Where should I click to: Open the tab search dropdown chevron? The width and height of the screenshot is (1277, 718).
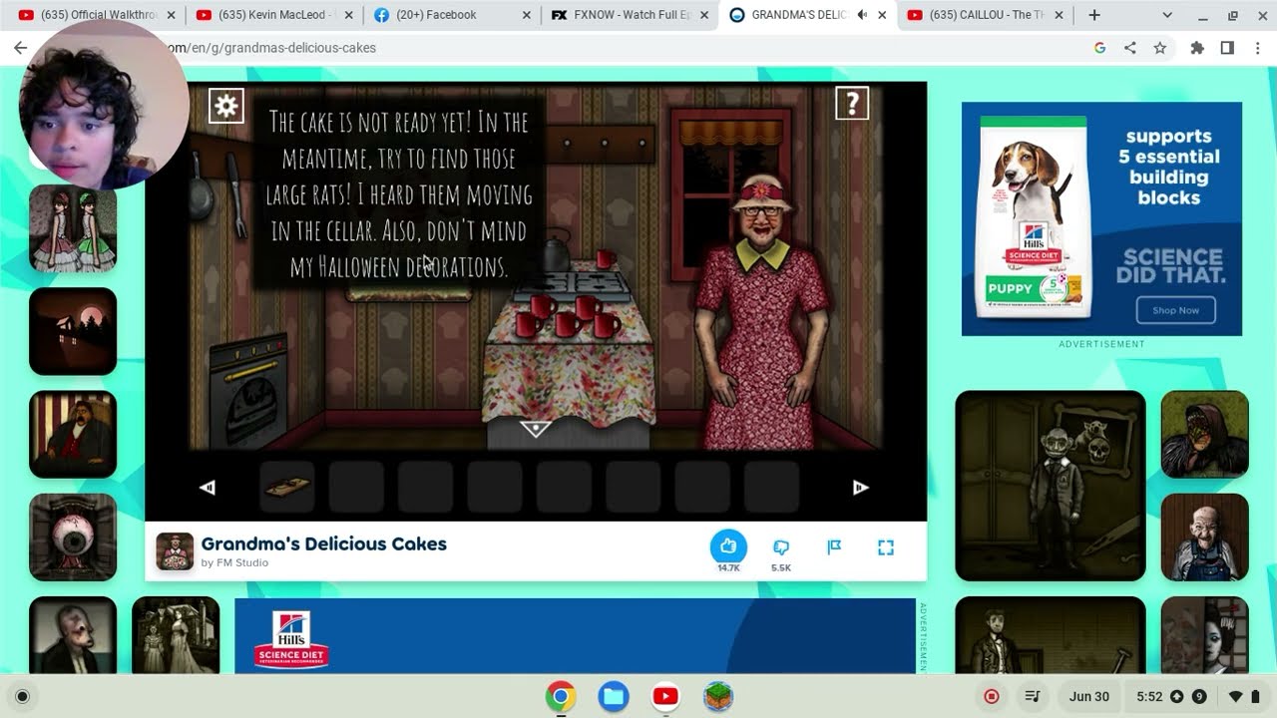(x=1167, y=15)
